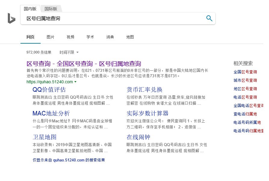Open the 卫星地图 sitelink
The image size is (269, 181).
point(44,137)
